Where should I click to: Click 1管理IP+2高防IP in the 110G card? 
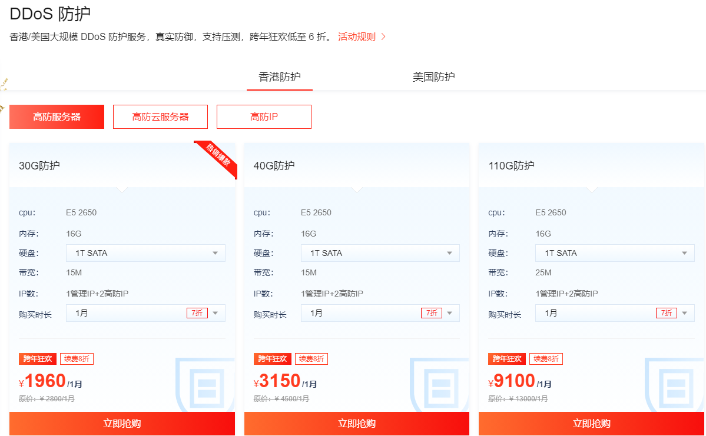(566, 294)
